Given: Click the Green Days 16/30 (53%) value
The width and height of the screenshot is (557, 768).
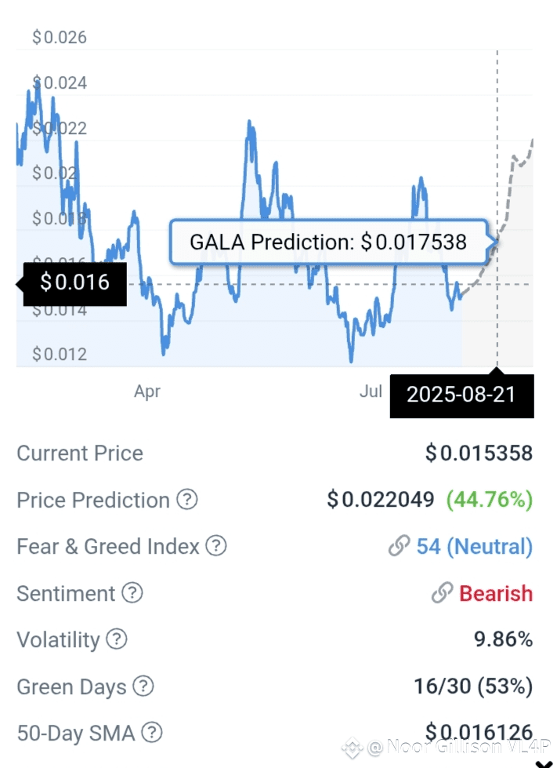Looking at the screenshot, I should (x=473, y=686).
